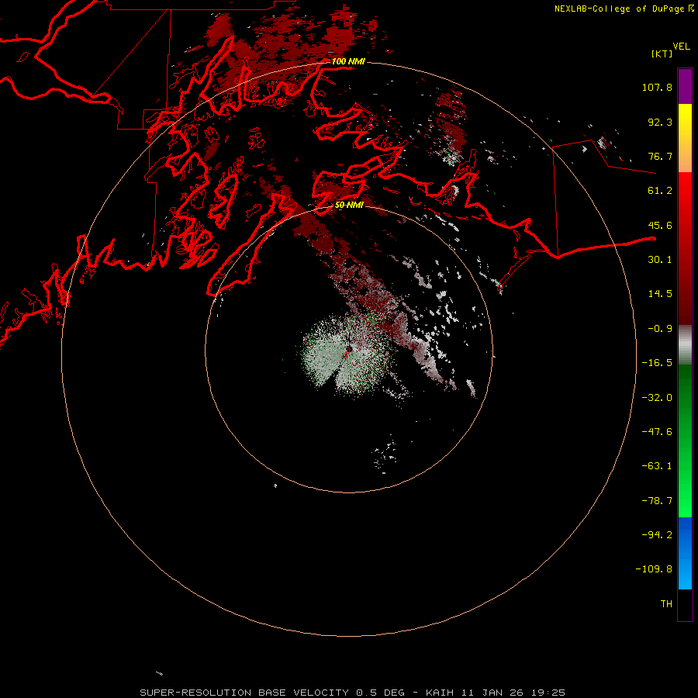The image size is (698, 698).
Task: Select the -16.5 velocity scale value
Action: pyautogui.click(x=657, y=363)
